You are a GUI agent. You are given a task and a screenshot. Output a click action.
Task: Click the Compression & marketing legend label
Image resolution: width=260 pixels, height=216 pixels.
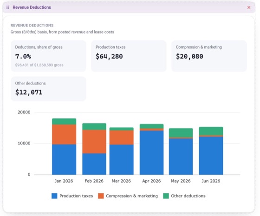132,196
